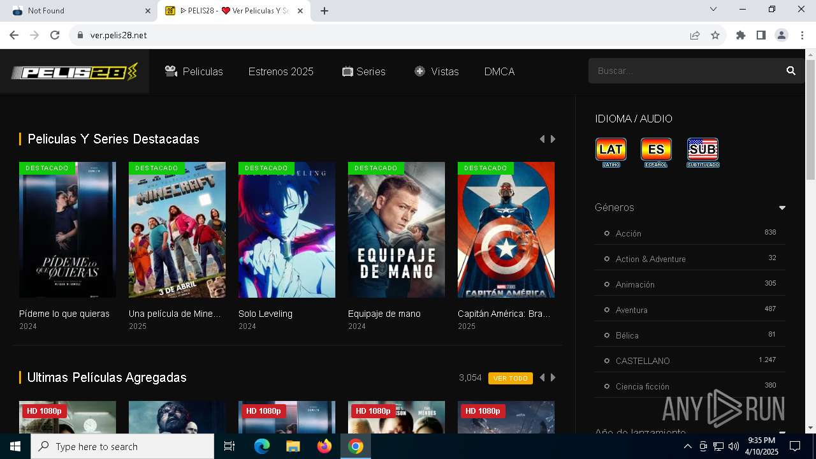
Task: Open the Capitán América poster
Action: click(x=506, y=229)
